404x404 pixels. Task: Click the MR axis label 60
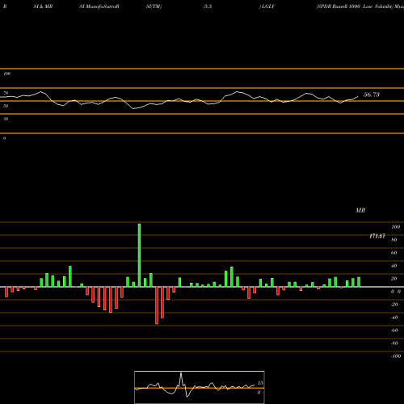[394, 253]
